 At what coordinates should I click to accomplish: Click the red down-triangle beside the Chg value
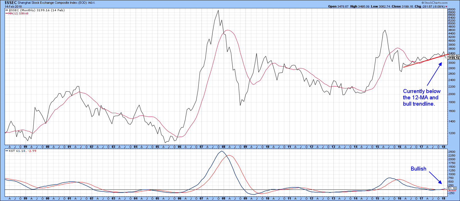[446, 7]
